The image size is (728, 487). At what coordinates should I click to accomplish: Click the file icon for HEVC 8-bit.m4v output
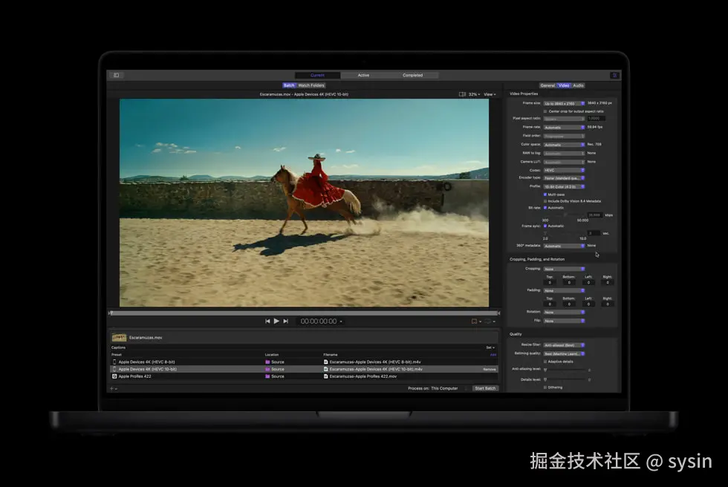(325, 362)
